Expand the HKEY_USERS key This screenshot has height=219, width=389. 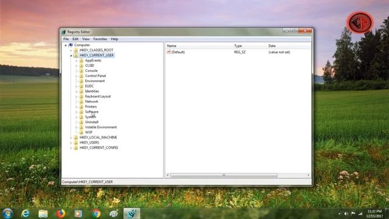(x=71, y=143)
